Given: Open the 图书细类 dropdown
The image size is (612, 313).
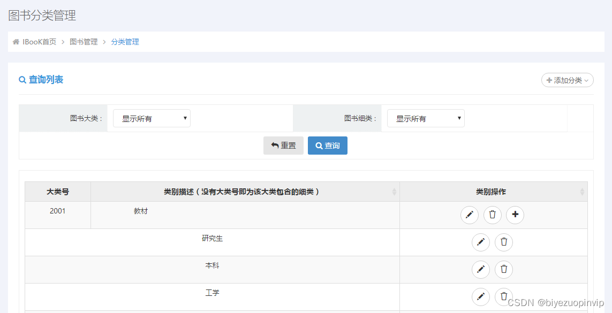Looking at the screenshot, I should click(x=426, y=119).
